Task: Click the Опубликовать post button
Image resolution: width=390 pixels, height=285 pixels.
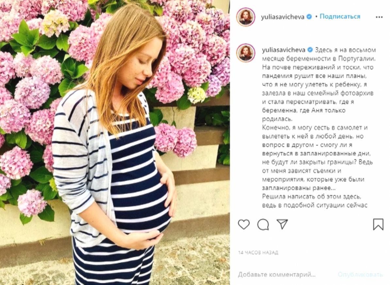Action: [x=360, y=275]
